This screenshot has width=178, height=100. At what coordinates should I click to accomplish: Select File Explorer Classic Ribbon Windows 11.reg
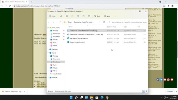click(x=83, y=31)
